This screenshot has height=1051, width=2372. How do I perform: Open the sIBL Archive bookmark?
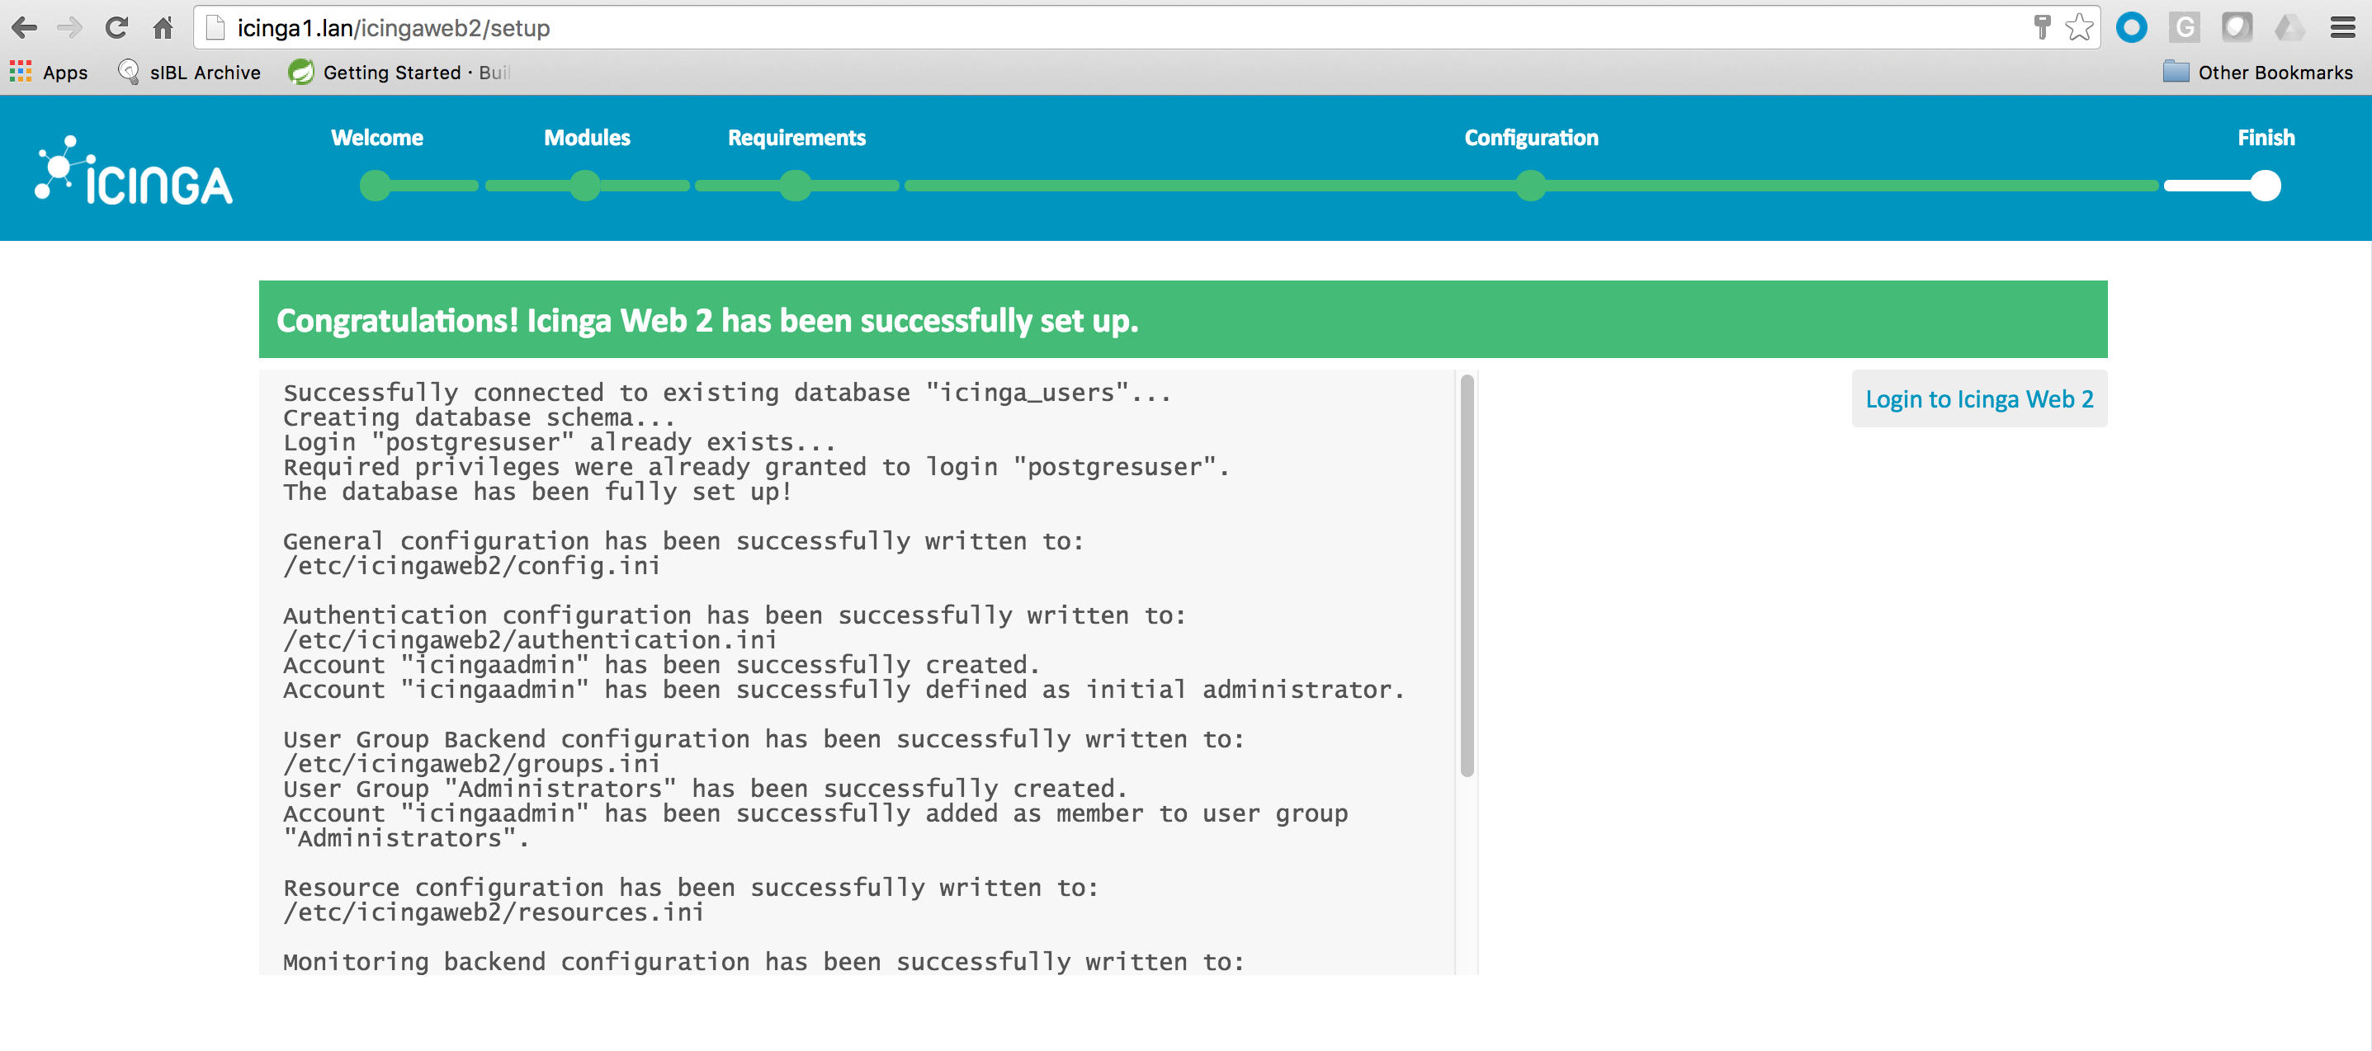pos(190,73)
